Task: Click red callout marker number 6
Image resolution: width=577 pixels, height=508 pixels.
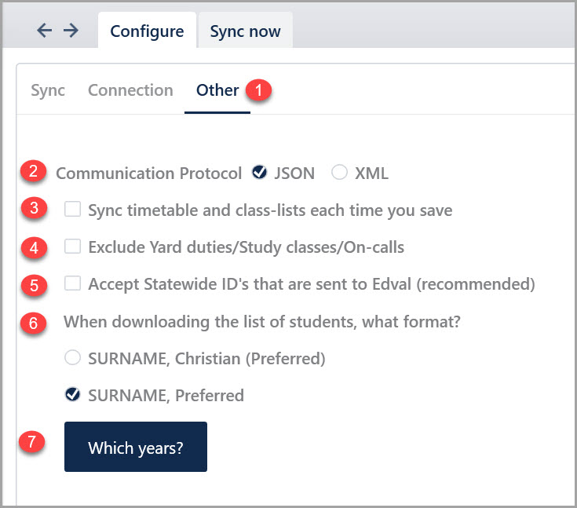Action: [x=34, y=322]
